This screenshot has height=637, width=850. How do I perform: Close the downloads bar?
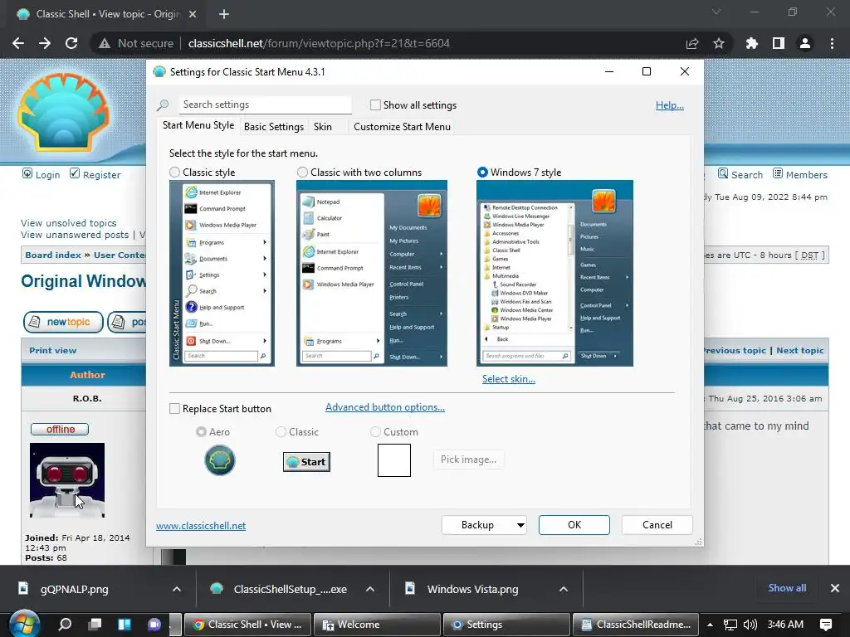click(835, 588)
